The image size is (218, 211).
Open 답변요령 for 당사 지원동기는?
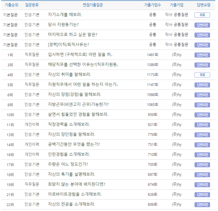click(x=202, y=25)
